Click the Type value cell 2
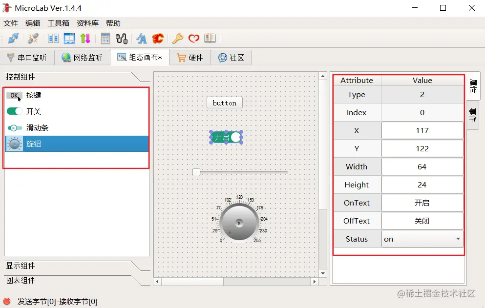The width and height of the screenshot is (485, 308). point(422,95)
